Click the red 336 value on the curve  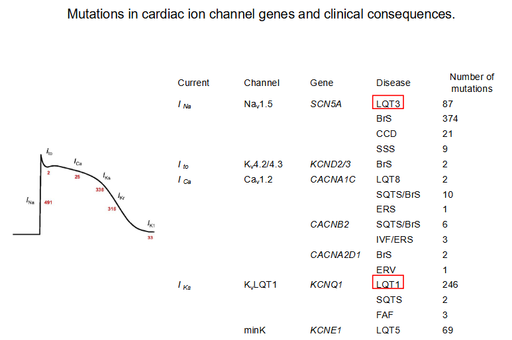(100, 189)
